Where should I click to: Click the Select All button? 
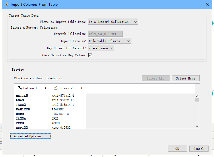point(155,78)
